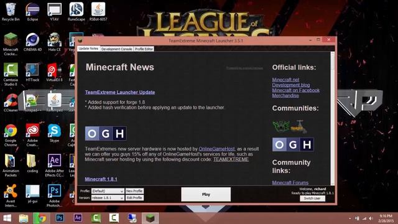Image resolution: width=398 pixels, height=224 pixels.
Task: Switch to the Update Notes tab
Action: (x=88, y=49)
